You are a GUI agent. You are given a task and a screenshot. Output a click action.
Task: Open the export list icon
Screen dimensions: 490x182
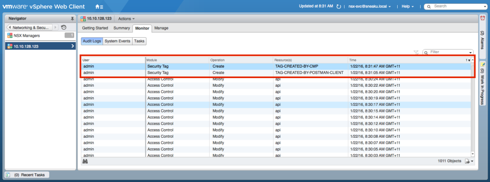467,161
